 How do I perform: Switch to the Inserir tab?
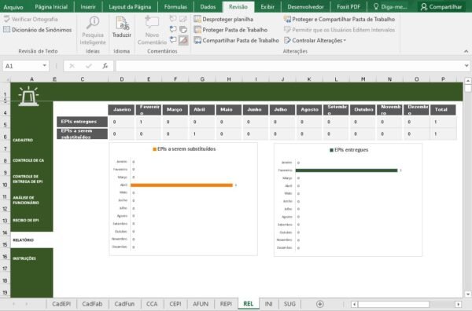pos(88,6)
